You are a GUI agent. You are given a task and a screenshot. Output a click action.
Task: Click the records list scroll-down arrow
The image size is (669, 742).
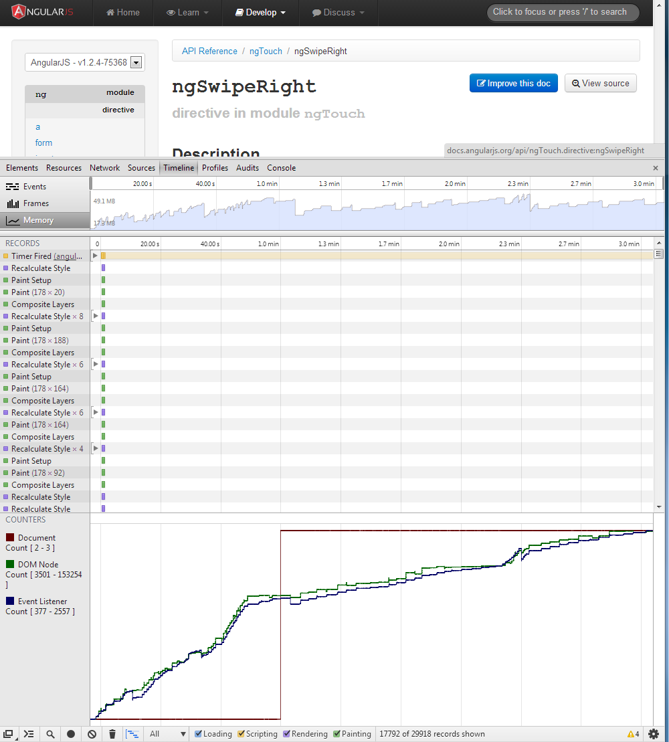[x=659, y=506]
